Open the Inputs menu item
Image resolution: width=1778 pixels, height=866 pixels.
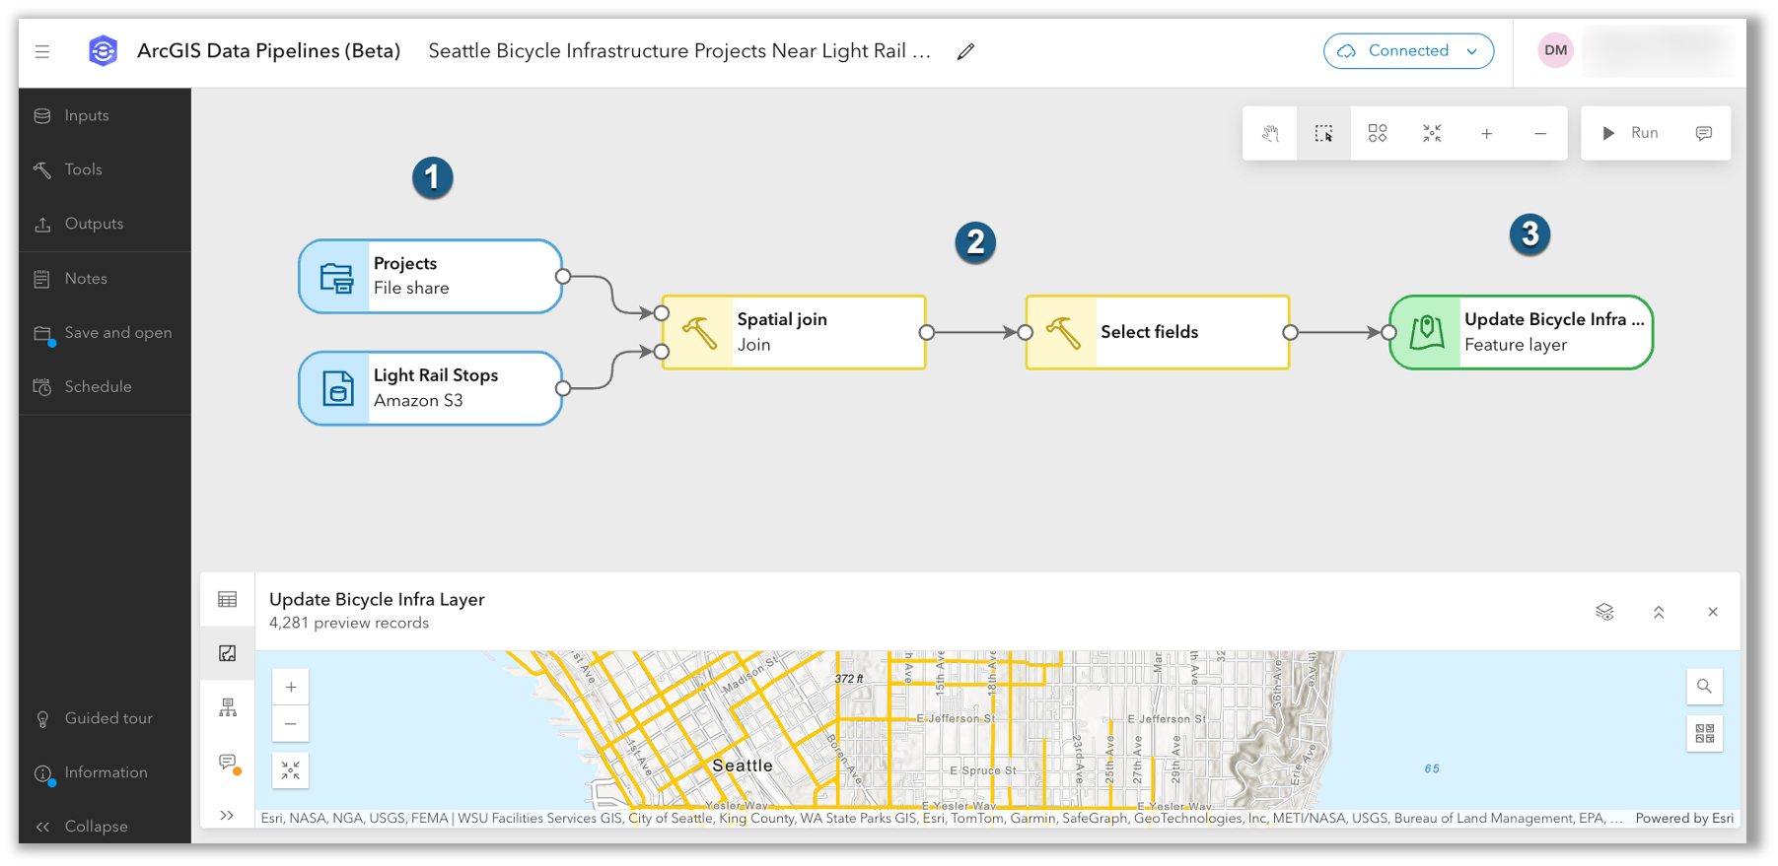pos(86,115)
